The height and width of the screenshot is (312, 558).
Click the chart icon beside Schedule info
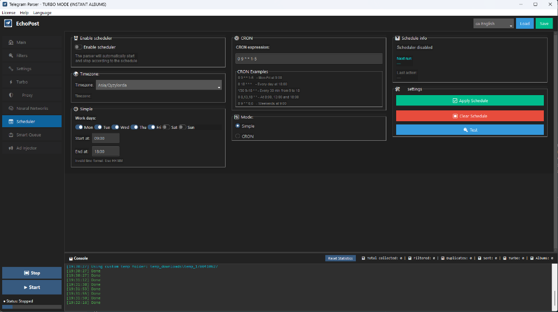pos(397,38)
